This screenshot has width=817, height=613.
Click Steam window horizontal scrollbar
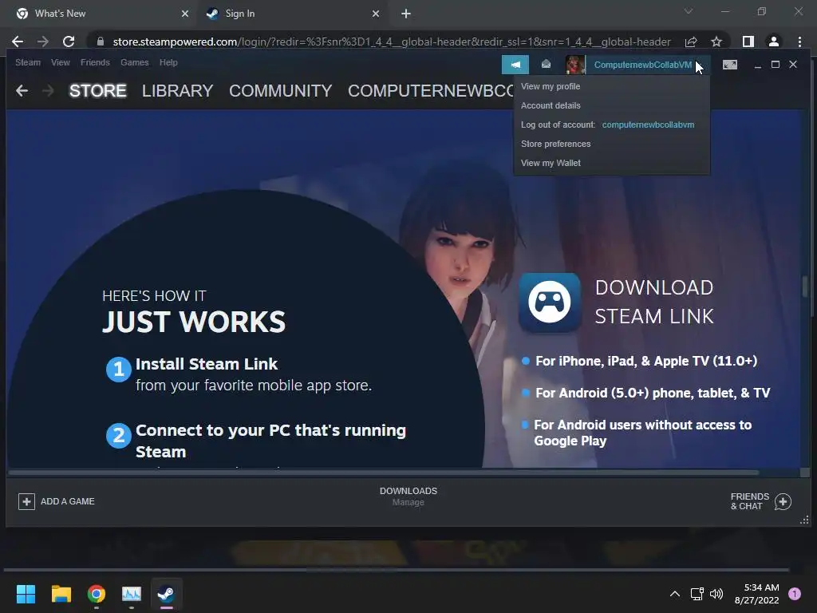tap(384, 473)
